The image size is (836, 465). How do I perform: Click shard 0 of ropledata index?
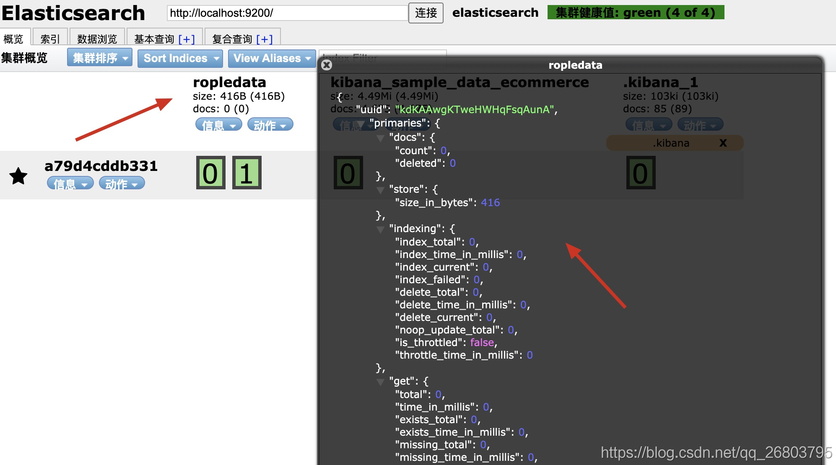point(210,173)
